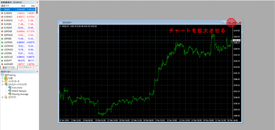Expand the スクリプト tree node

coord(2,97)
